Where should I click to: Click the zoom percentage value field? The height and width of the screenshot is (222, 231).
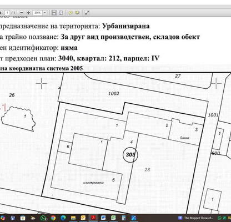tap(38, 13)
